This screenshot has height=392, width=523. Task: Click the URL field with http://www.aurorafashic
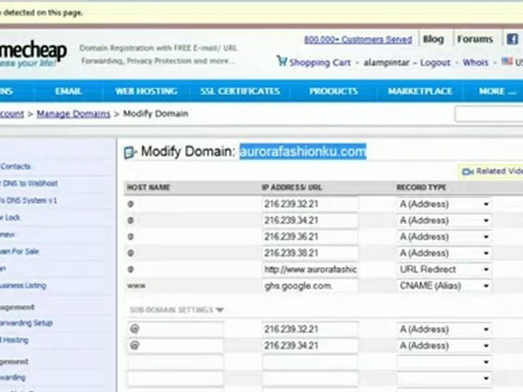(x=310, y=269)
